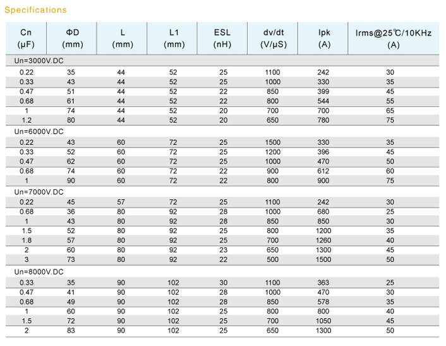Select the "ESL (nH)" column header
Image resolution: width=446 pixels, height=346 pixels.
222,38
